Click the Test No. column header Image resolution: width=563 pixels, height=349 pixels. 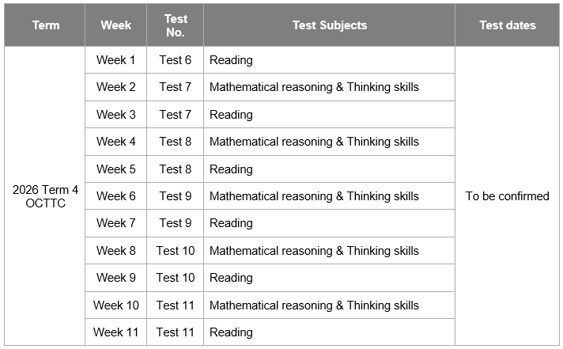coord(176,25)
